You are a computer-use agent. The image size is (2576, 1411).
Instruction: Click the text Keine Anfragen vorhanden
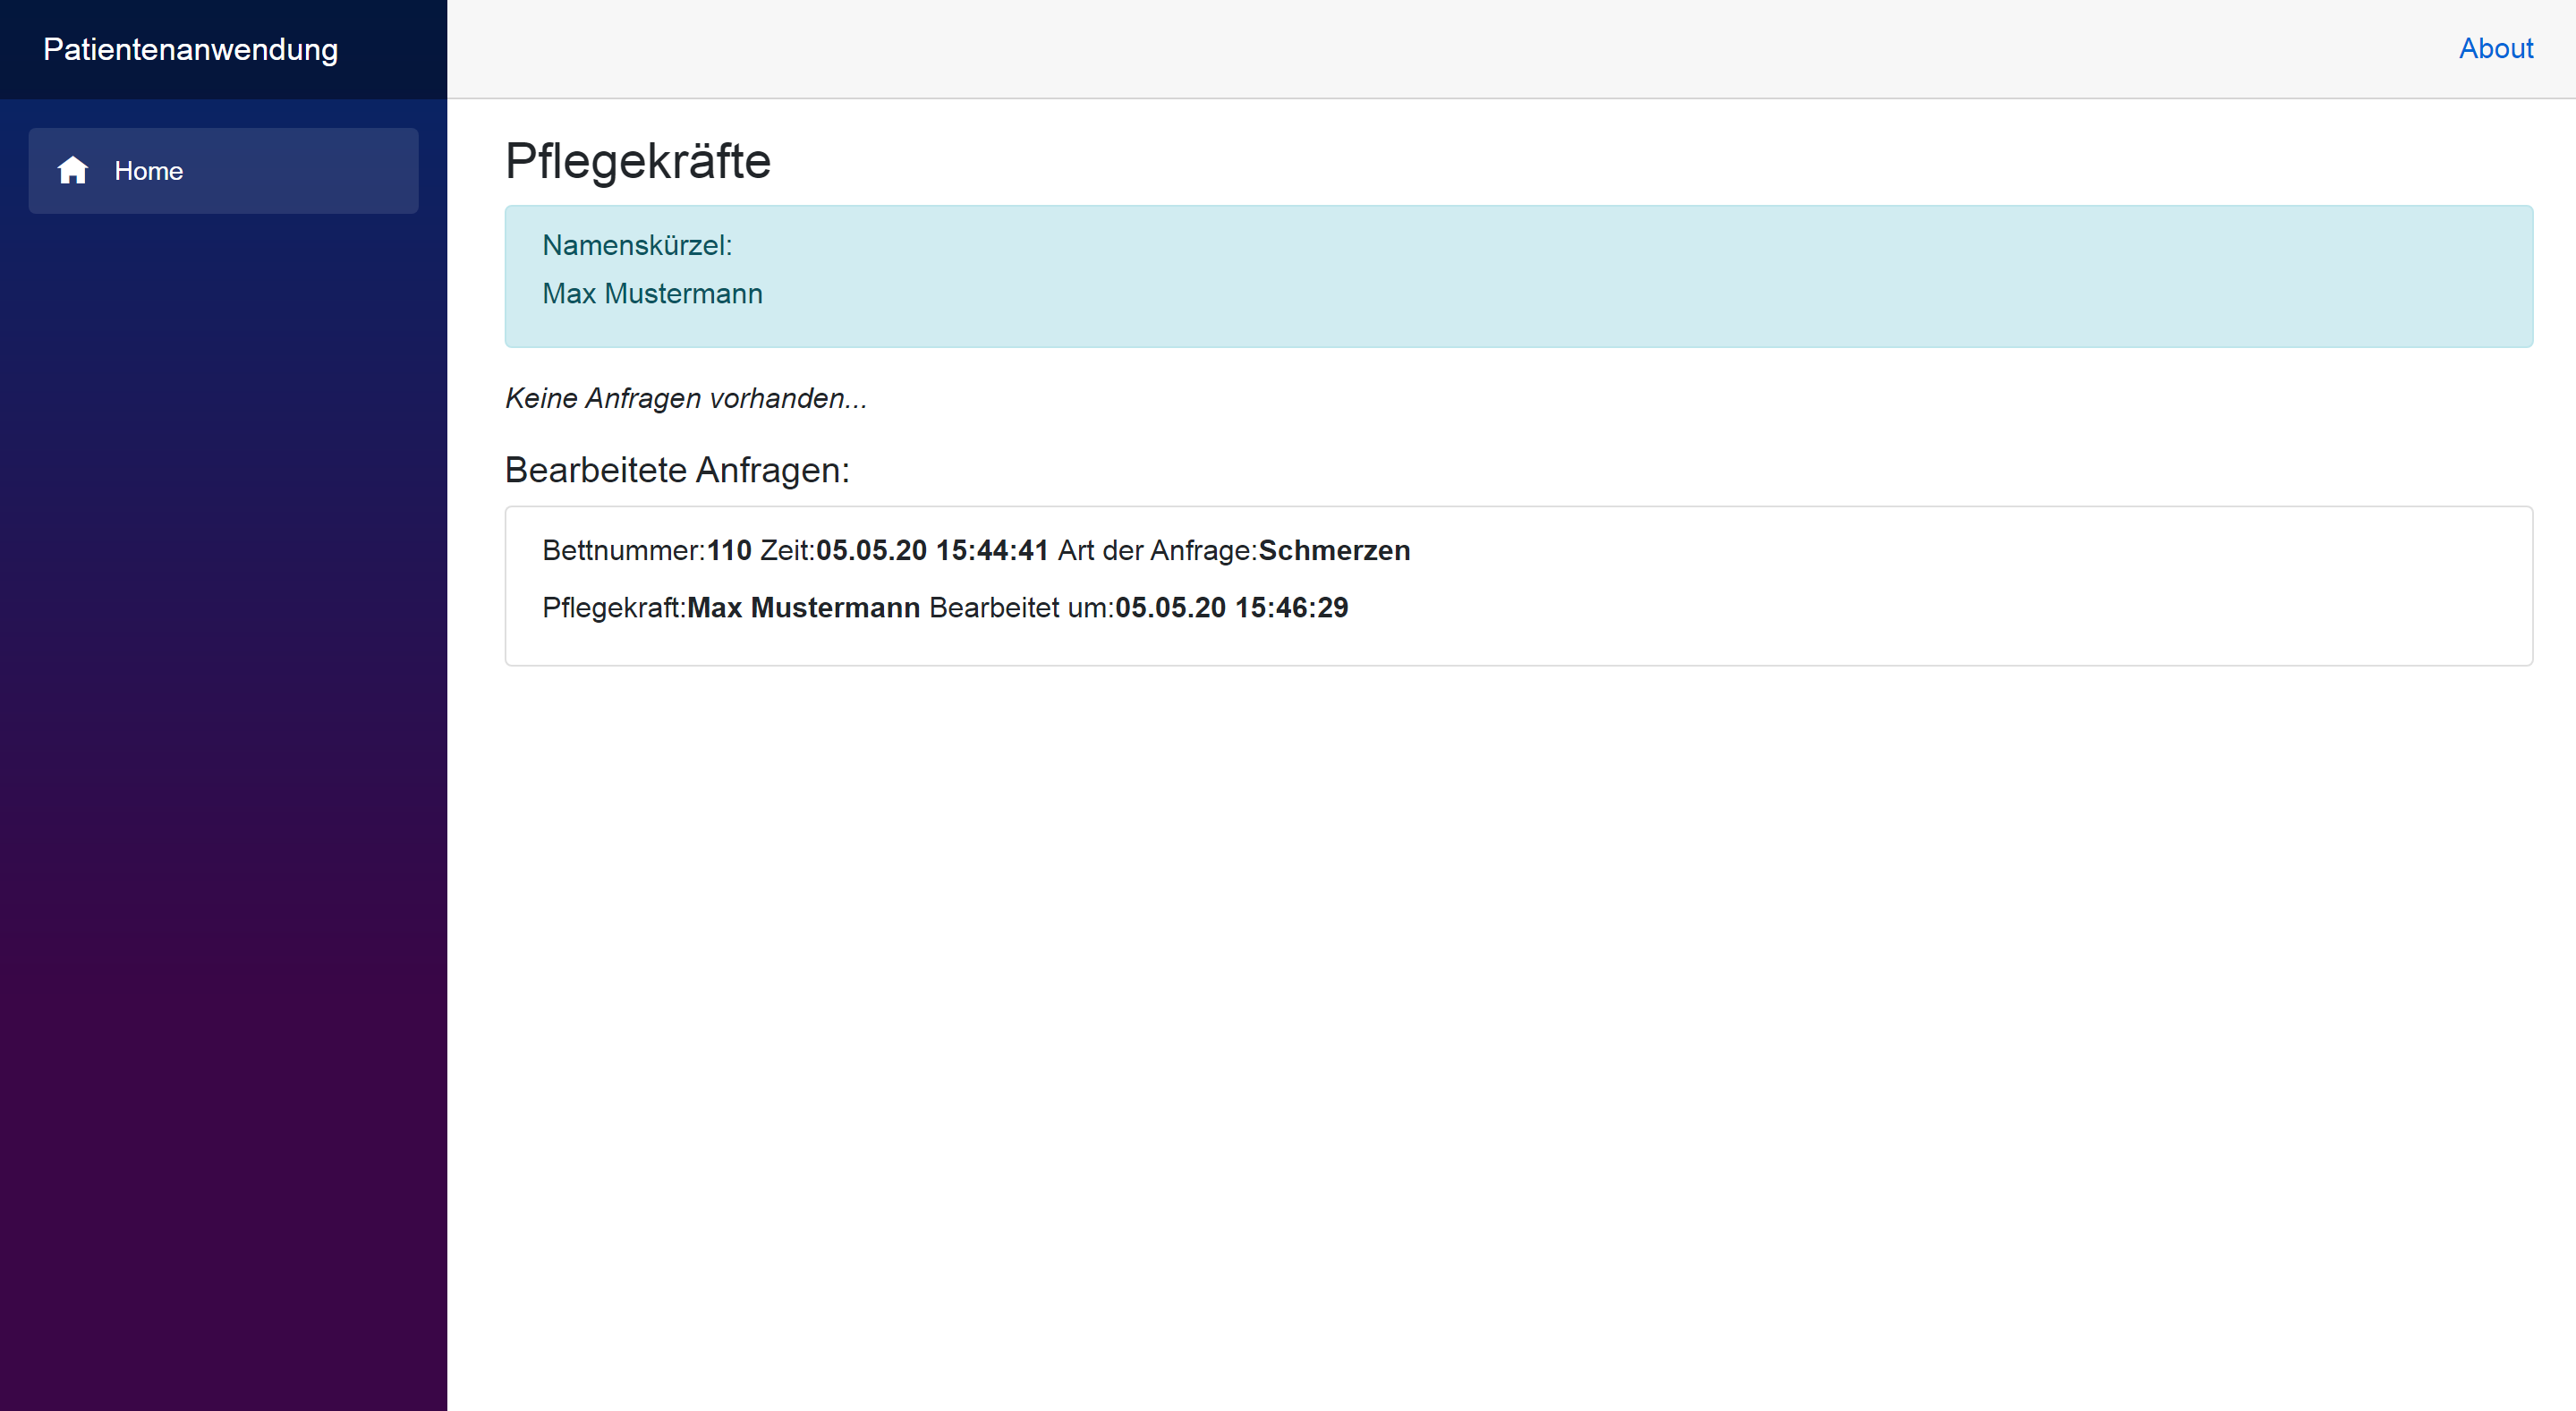pos(686,398)
